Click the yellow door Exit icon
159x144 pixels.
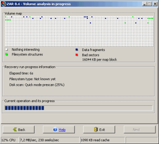(x=96, y=130)
